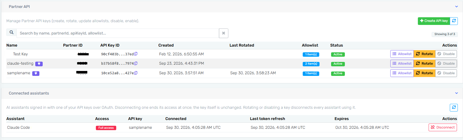This screenshot has width=463, height=140.
Task: Click the Active status of samplename key
Action: coord(338,73)
